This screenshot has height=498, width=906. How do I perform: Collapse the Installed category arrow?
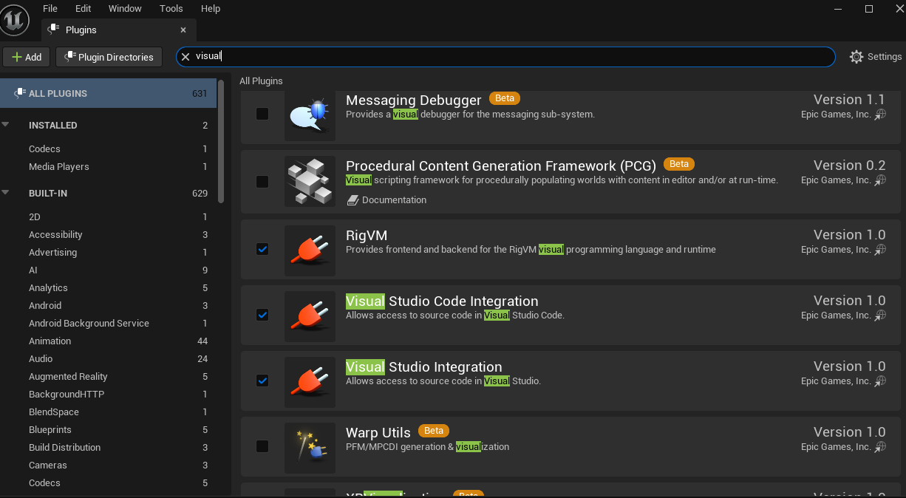[x=6, y=125]
